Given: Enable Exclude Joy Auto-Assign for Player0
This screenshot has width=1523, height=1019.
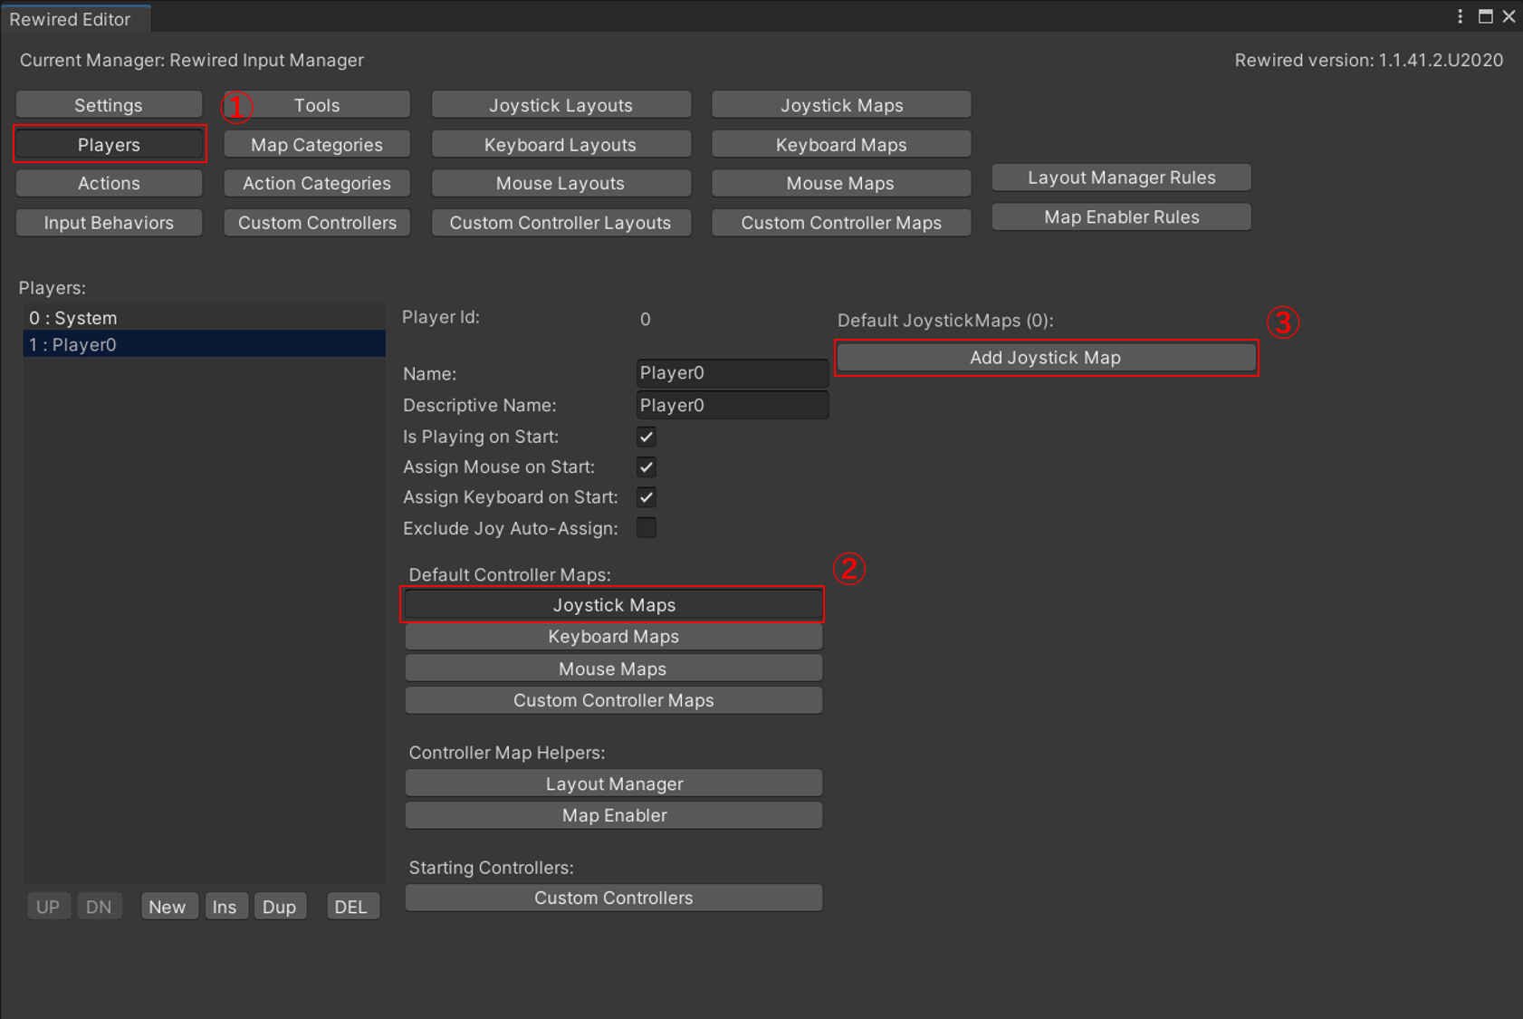Looking at the screenshot, I should point(646,527).
